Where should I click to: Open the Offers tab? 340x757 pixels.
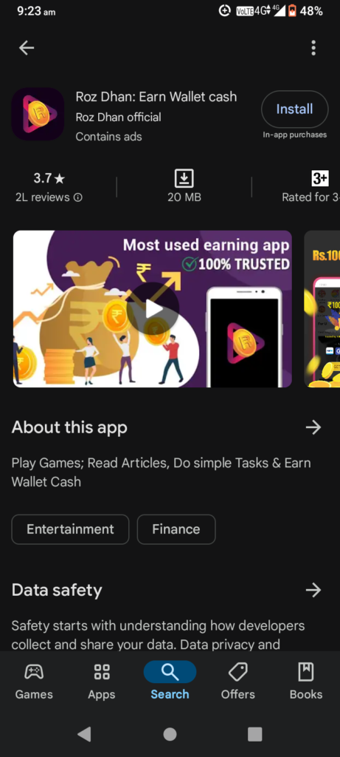[238, 681]
